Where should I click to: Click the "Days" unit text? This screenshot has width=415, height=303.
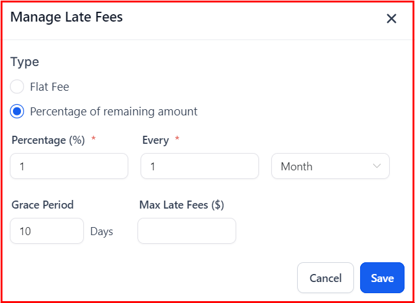(102, 232)
